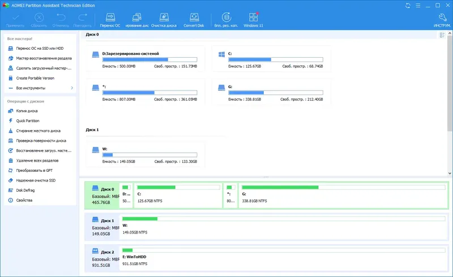
Task: Click the Сбросить (Discard) toolbar icon
Action: (39, 18)
